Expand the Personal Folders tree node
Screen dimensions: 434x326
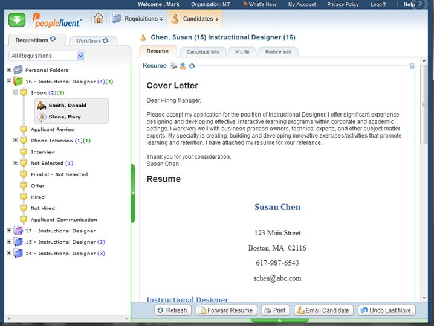click(9, 70)
